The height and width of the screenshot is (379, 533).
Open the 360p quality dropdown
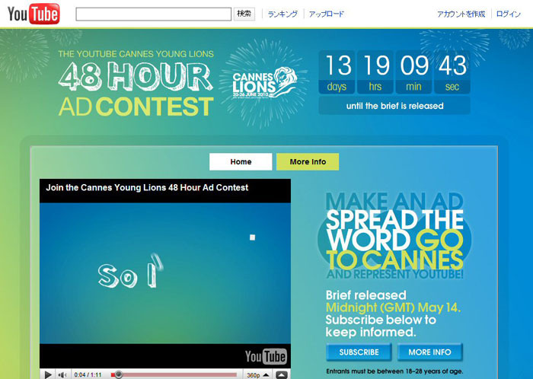258,375
